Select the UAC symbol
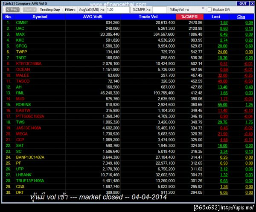The width and height of the screenshot is (256, 212). pyautogui.click(x=20, y=29)
